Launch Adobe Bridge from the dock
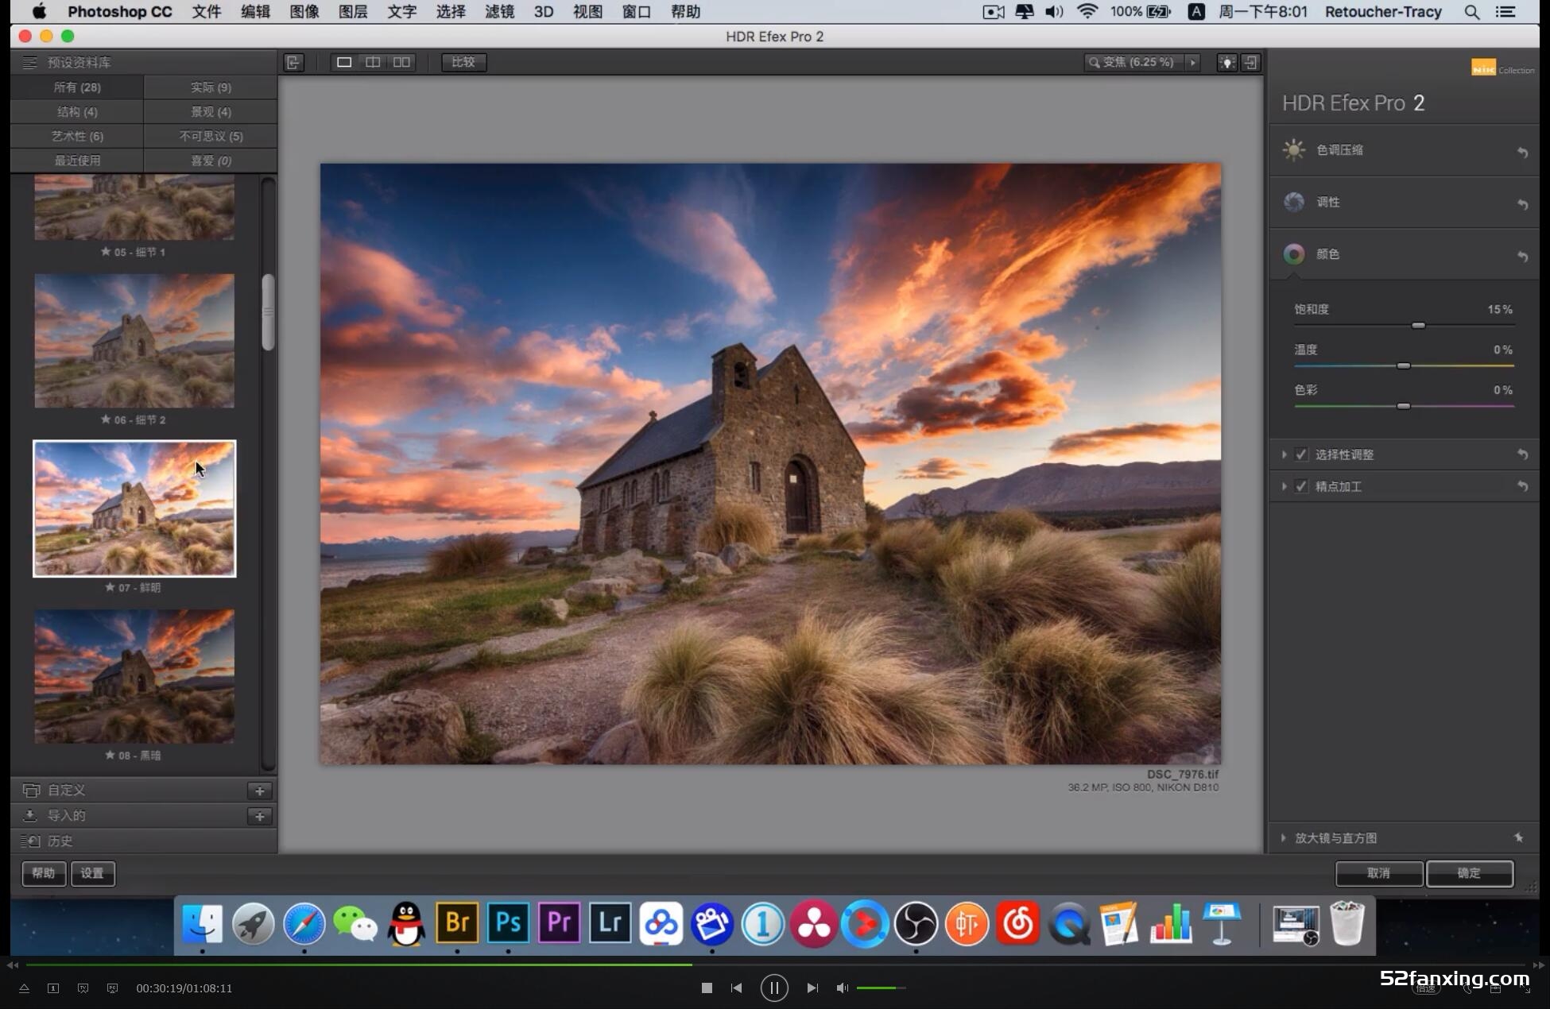 [x=457, y=923]
